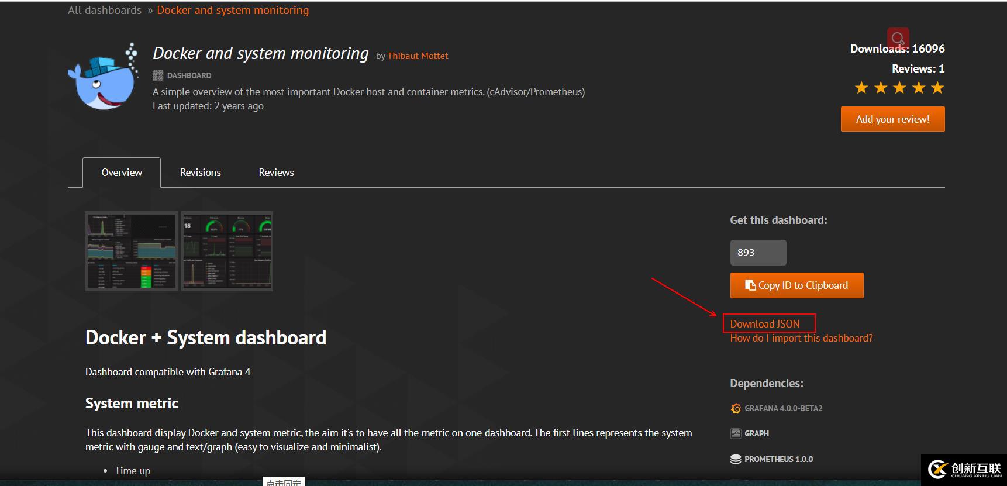Switch to the Revisions tab

click(201, 173)
